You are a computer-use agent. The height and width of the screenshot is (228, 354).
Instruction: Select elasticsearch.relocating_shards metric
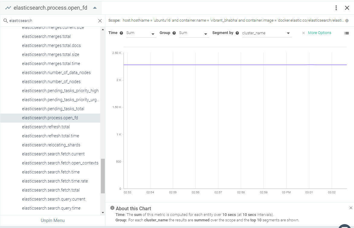(x=50, y=145)
